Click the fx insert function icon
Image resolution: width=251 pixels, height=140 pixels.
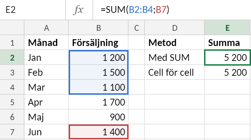coord(78,10)
